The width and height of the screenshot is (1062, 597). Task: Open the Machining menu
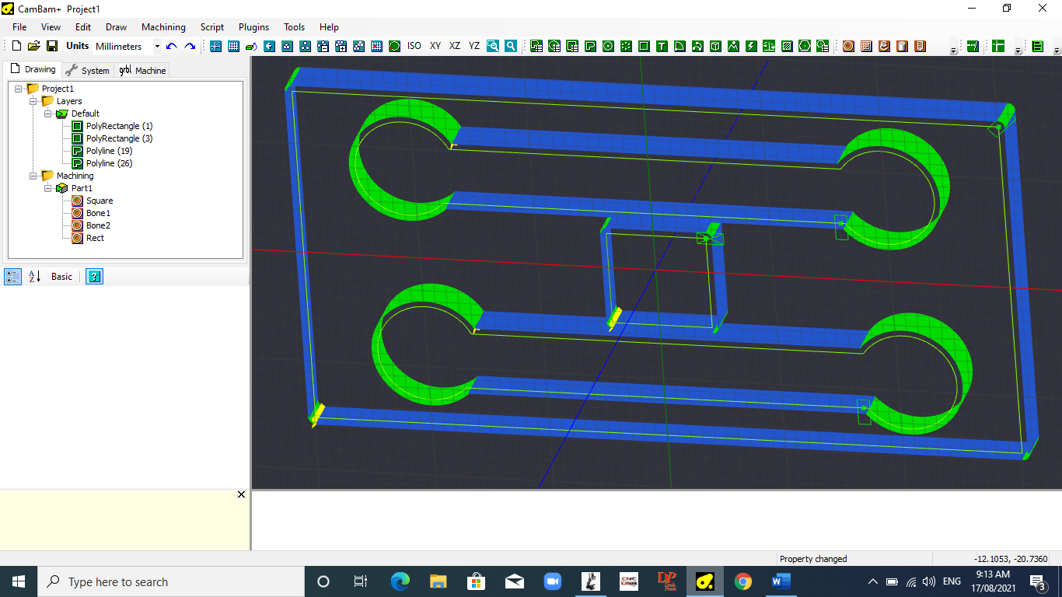click(x=163, y=26)
